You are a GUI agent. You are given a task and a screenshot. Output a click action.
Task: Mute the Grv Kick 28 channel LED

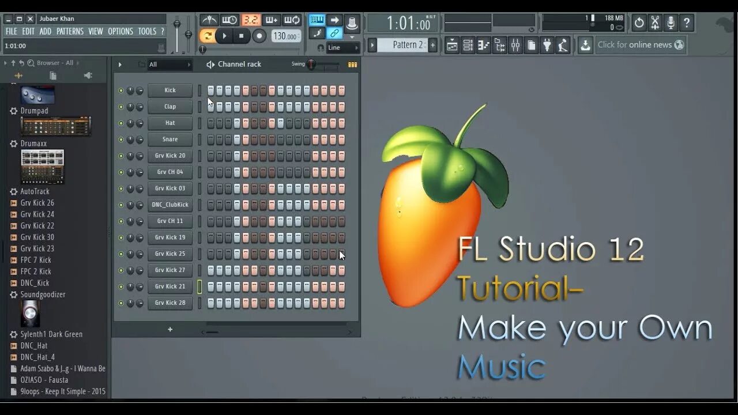121,303
